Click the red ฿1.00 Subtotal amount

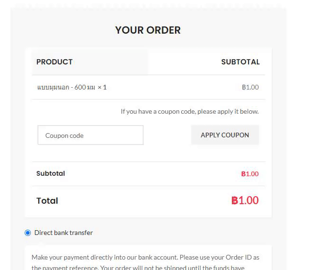[249, 174]
